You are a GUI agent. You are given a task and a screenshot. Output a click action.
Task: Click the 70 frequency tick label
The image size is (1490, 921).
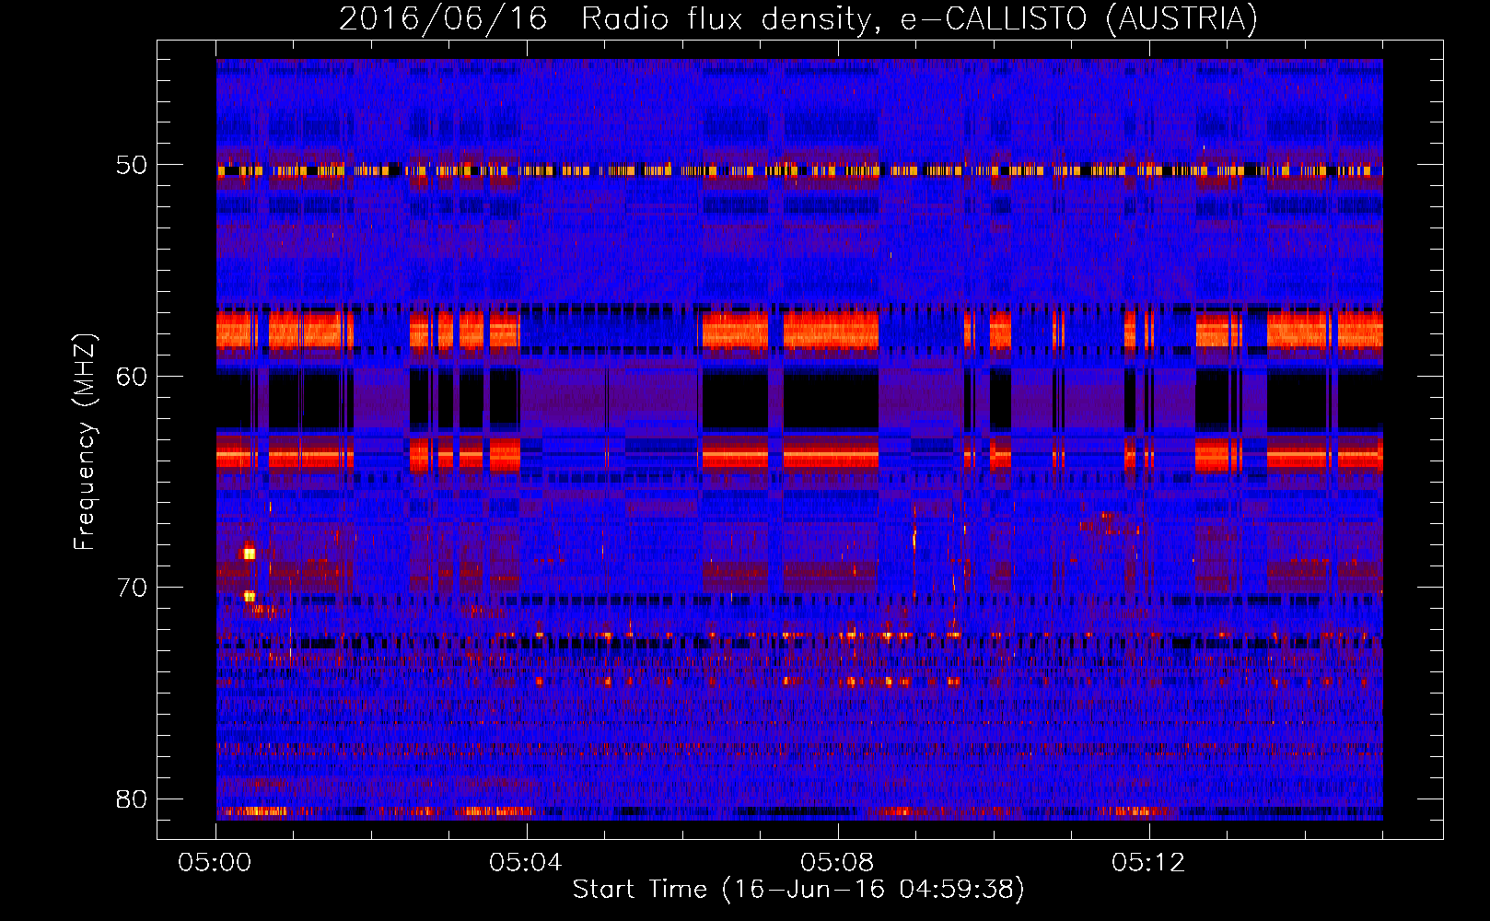pos(131,588)
